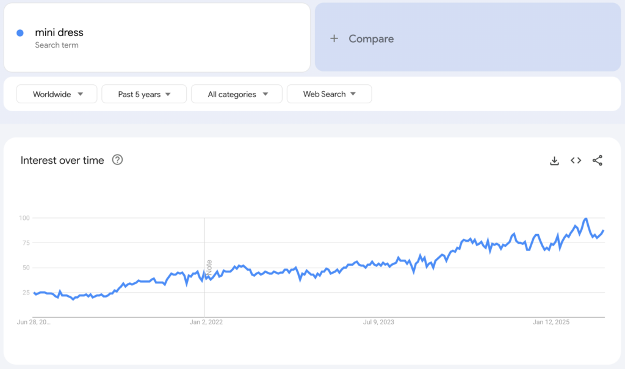
Task: Click the 50 value on the vertical axis
Action: [x=26, y=268]
